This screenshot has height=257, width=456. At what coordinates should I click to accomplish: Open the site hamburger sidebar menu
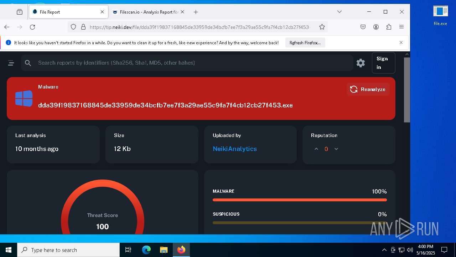(x=11, y=63)
